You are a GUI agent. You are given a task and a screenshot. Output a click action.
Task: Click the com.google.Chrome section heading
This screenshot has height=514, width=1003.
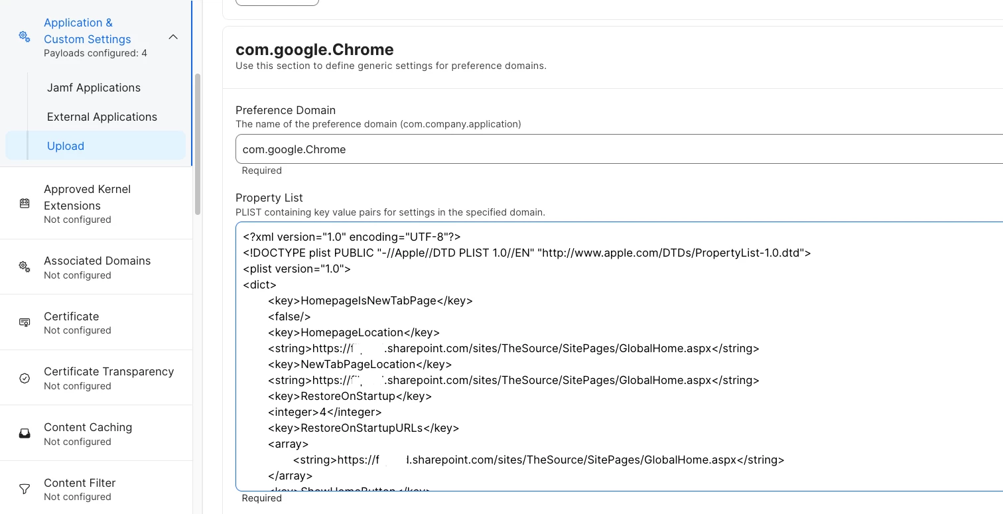(314, 50)
